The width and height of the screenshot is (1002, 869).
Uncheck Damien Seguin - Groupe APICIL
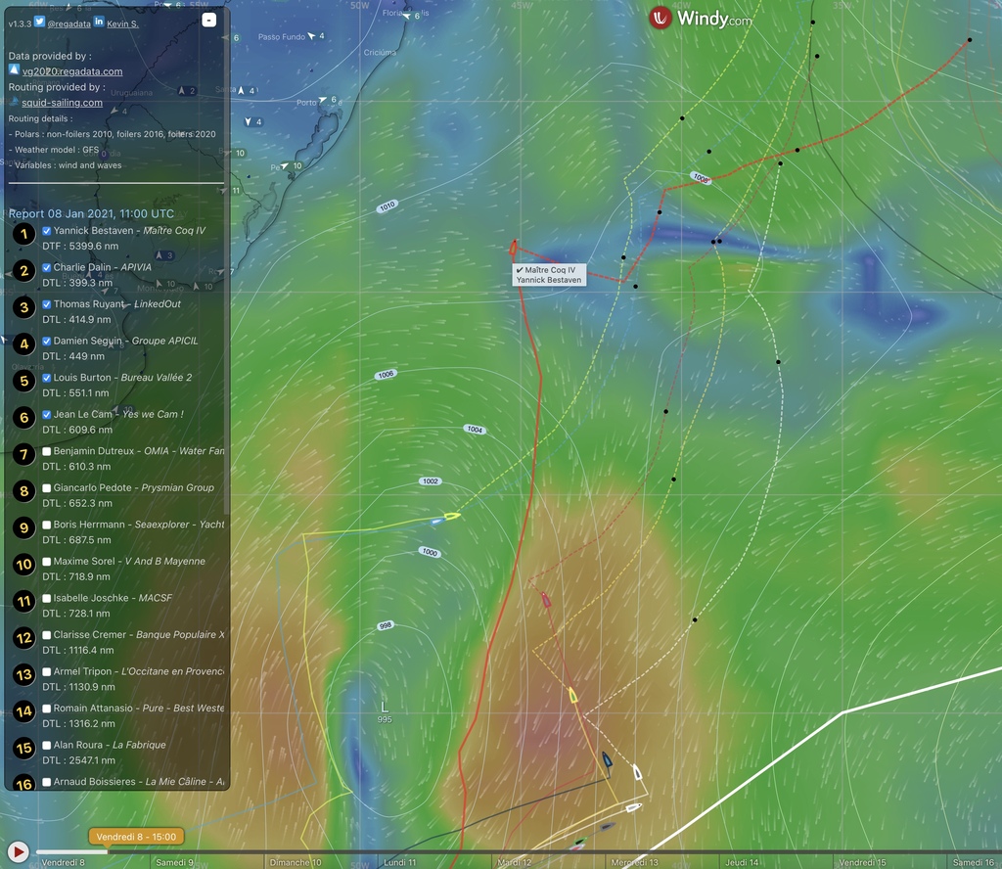pos(47,341)
